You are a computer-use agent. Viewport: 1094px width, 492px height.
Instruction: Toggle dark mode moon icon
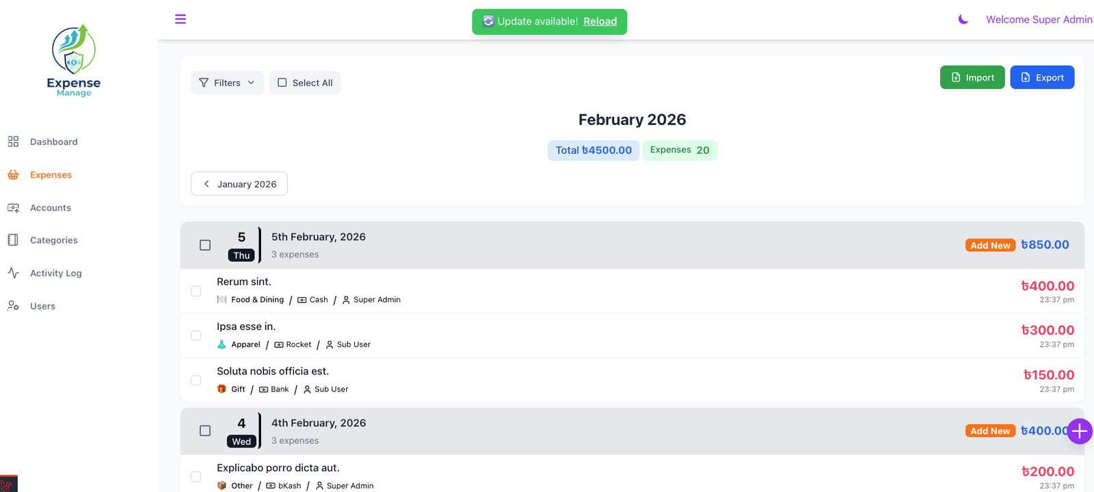click(x=963, y=20)
